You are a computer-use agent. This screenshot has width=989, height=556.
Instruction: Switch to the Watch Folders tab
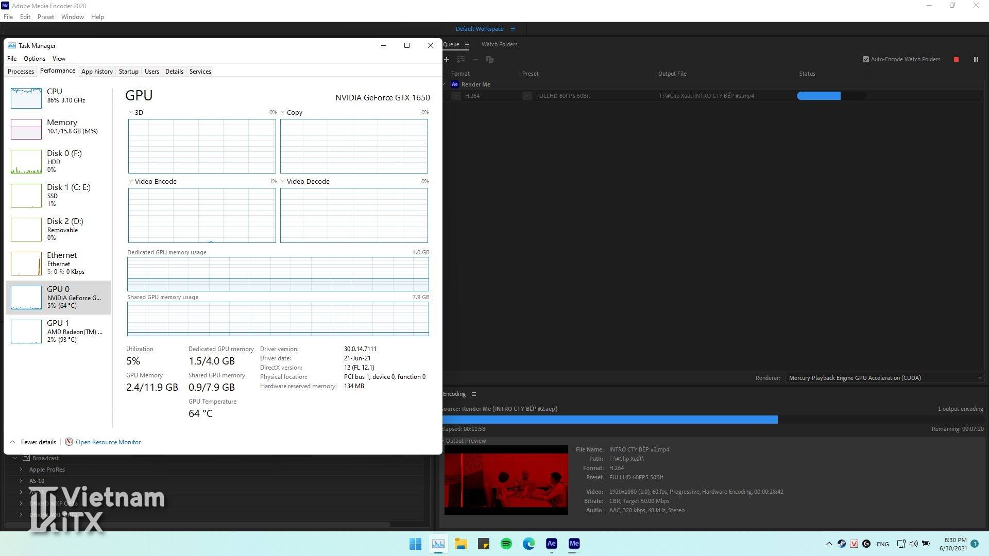pos(499,45)
